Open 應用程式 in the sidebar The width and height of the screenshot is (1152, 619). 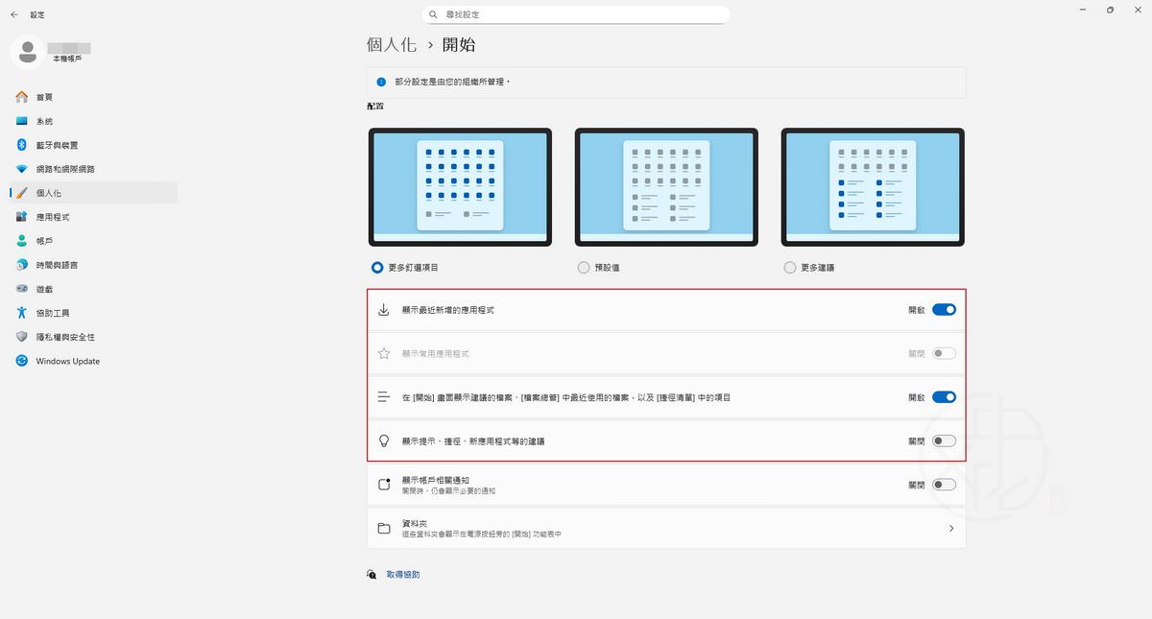pyautogui.click(x=53, y=217)
